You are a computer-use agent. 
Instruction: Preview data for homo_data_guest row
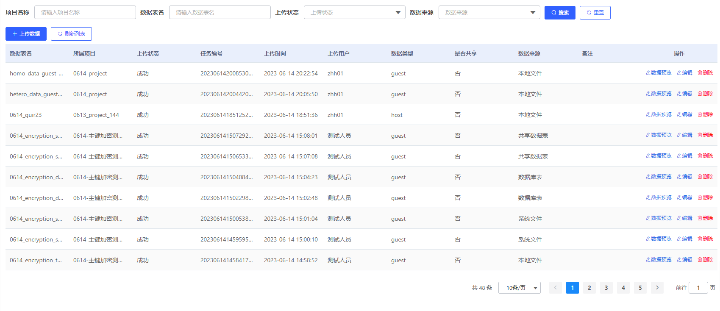[x=659, y=73]
